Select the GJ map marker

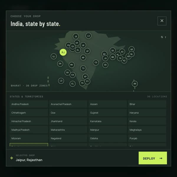(x=54, y=56)
